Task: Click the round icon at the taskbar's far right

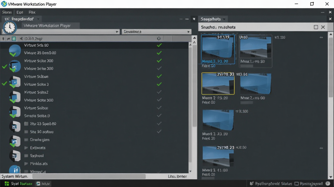Action: [x=328, y=184]
